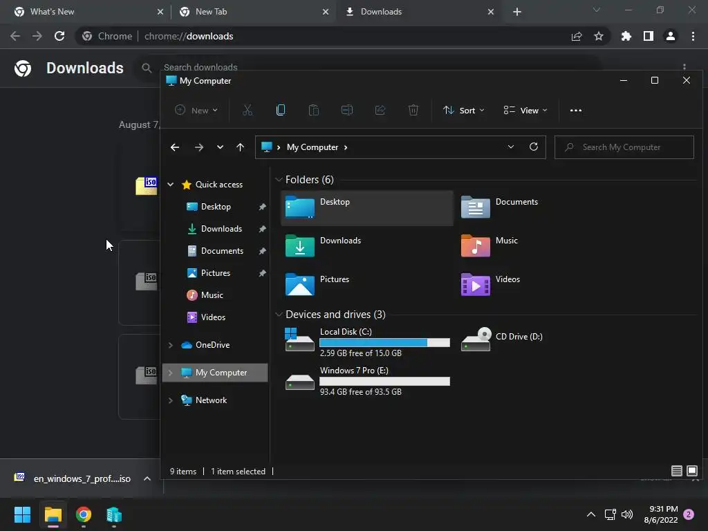This screenshot has width=708, height=531.
Task: Click the Local Disk (C:) usage bar
Action: coord(384,342)
